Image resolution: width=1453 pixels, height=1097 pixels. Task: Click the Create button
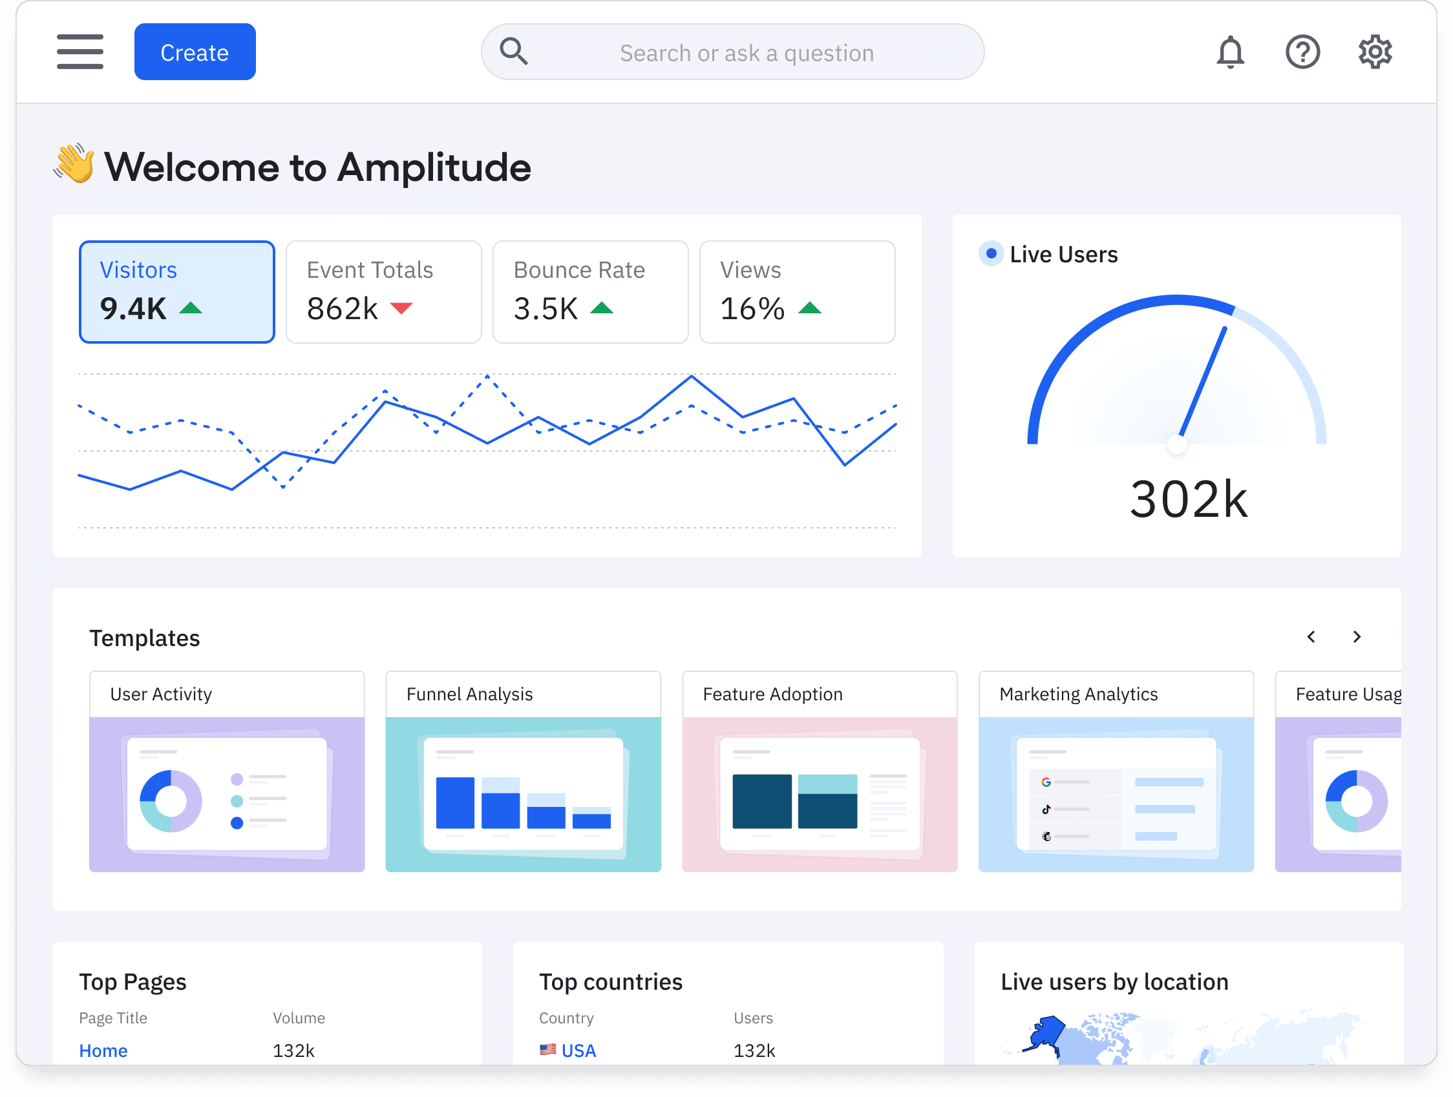(x=195, y=51)
